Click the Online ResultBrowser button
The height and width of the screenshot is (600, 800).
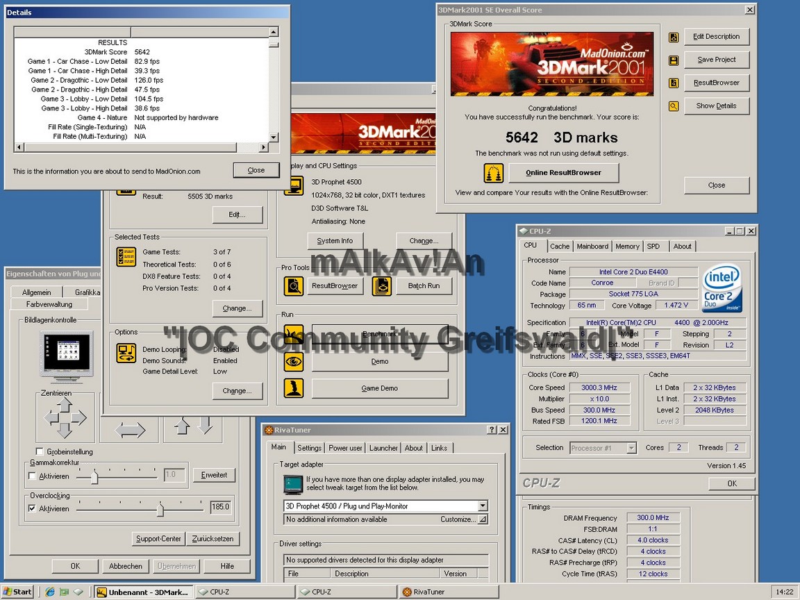[x=564, y=173]
